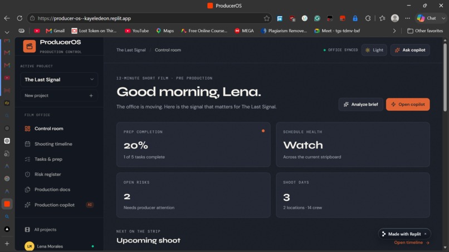Select the orange ProducerOS vertical tab
449x252 pixels.
[7, 204]
